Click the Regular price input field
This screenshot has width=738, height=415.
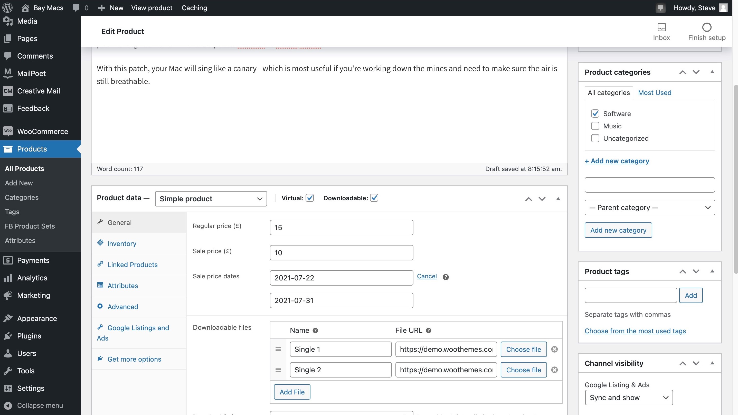pyautogui.click(x=341, y=228)
